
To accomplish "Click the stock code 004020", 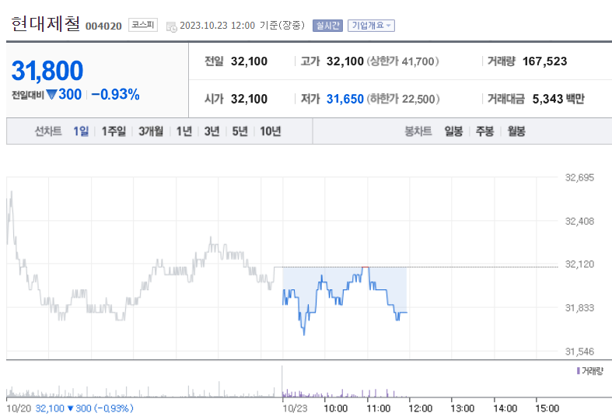I will click(103, 26).
